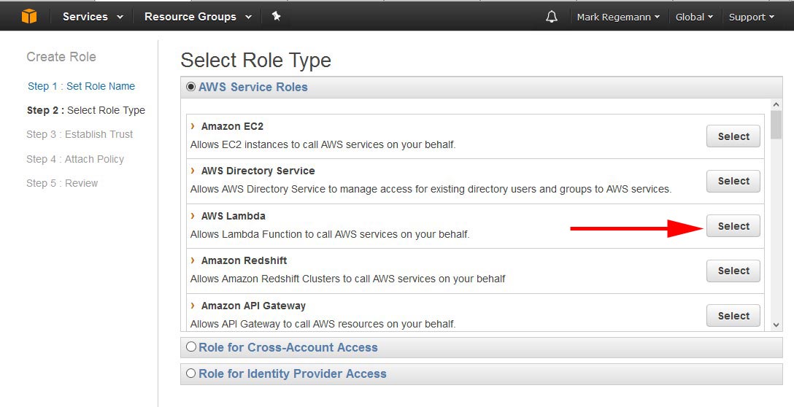This screenshot has width=794, height=407.
Task: Click the pin shortcut icon
Action: point(276,16)
